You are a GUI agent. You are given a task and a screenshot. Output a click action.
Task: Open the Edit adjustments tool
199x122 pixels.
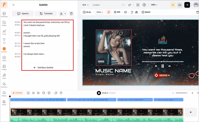point(117,12)
